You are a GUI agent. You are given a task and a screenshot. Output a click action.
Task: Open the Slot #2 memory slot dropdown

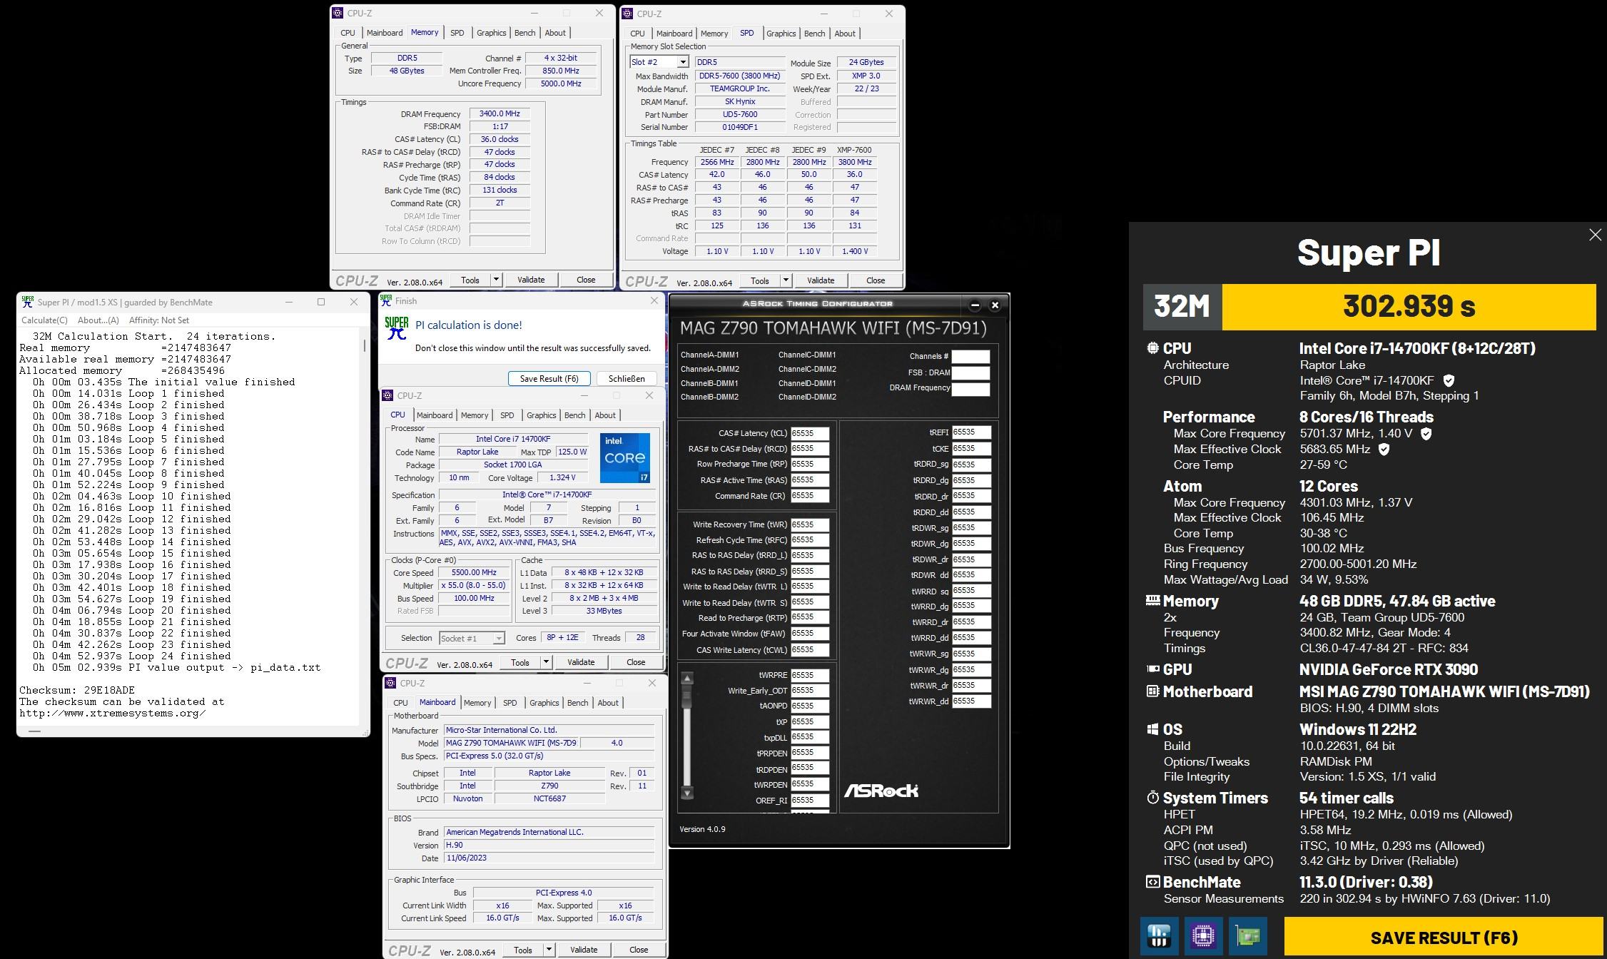pyautogui.click(x=683, y=62)
